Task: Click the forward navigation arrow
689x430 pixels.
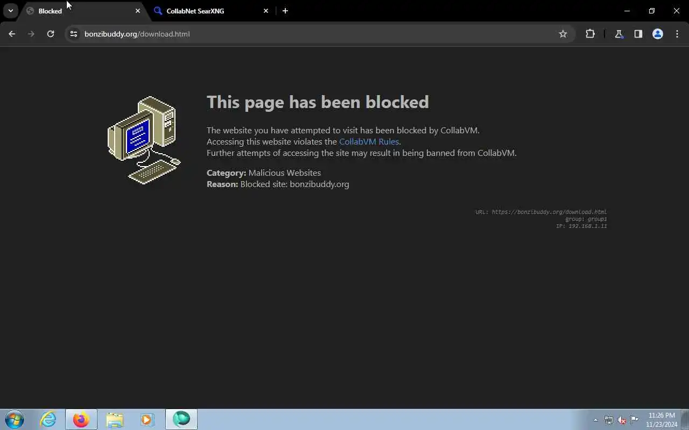Action: [x=31, y=34]
